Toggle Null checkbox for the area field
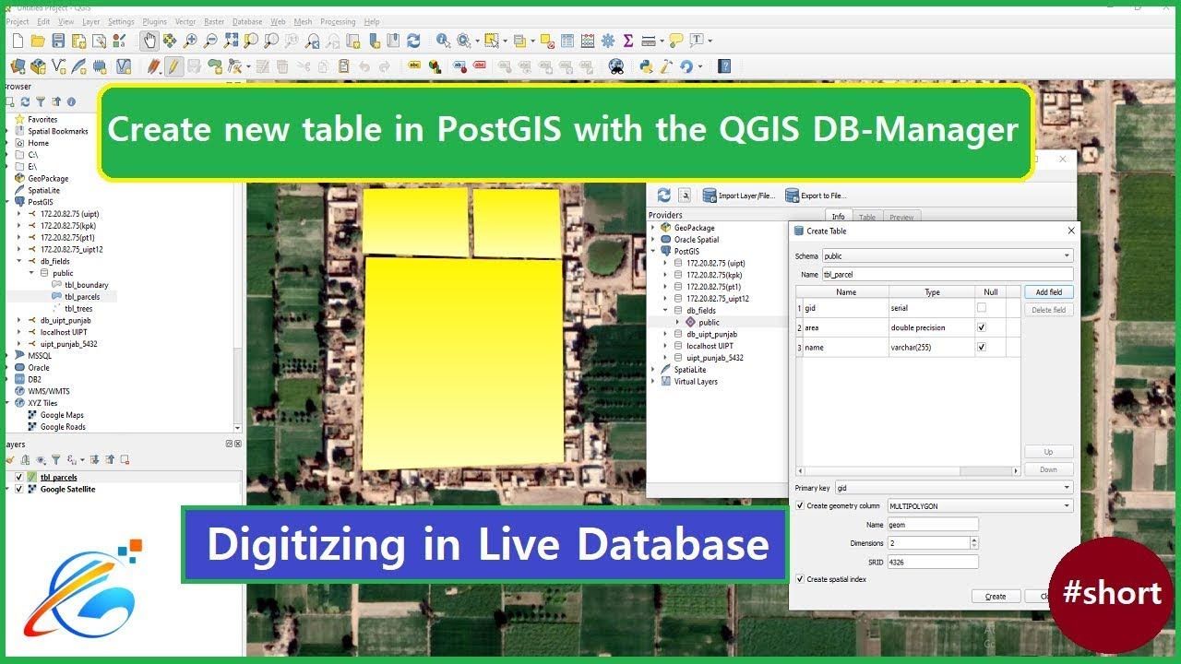Image resolution: width=1181 pixels, height=664 pixels. 982,327
